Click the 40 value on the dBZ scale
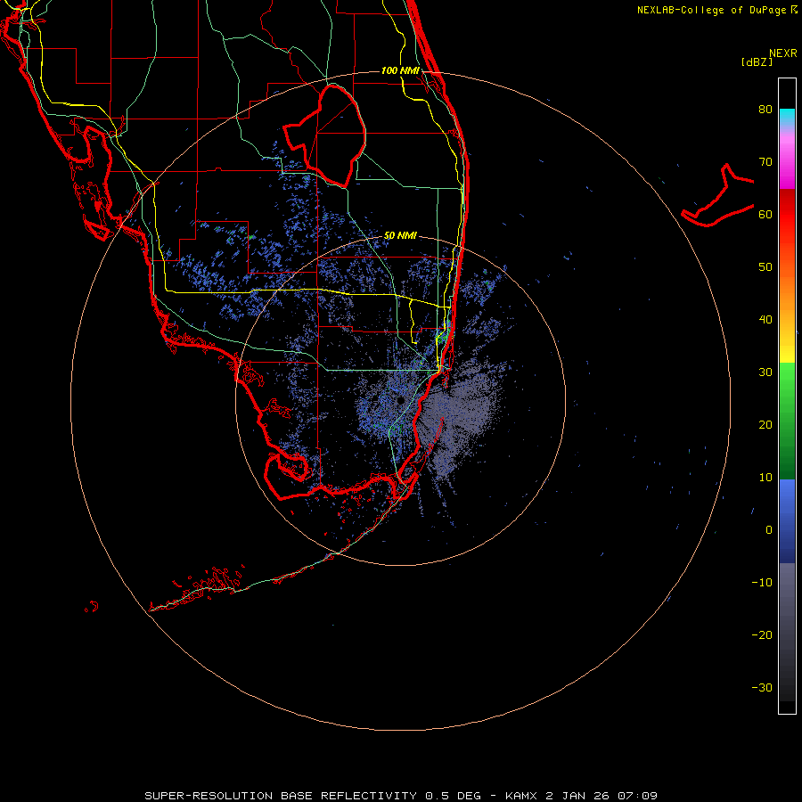 (765, 320)
